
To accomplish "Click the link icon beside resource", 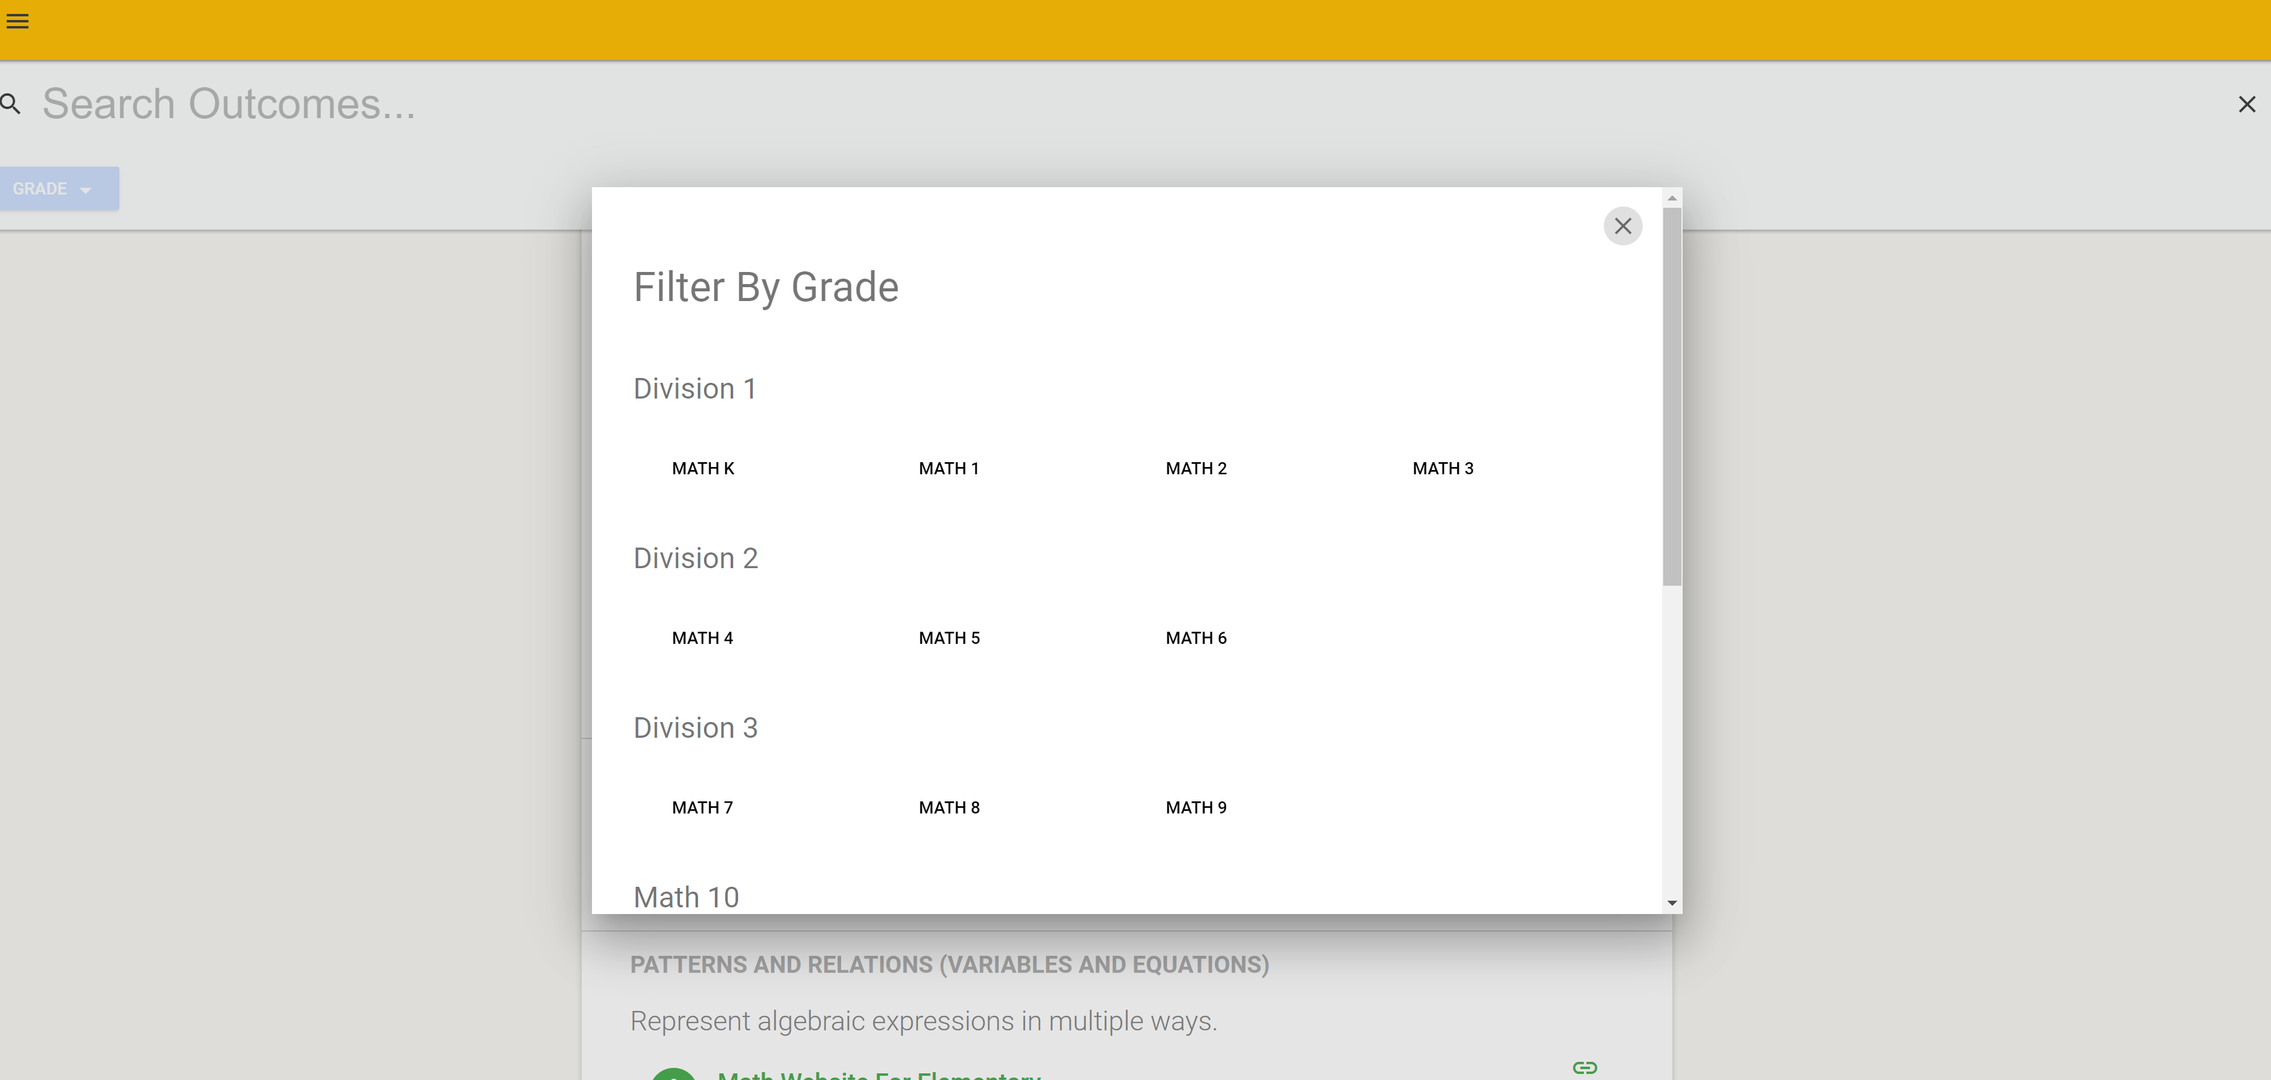I will [x=1584, y=1068].
